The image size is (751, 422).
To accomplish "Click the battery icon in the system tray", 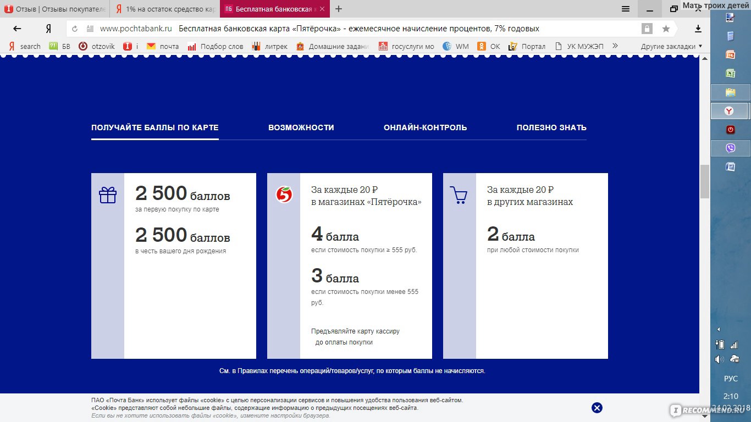I will coord(720,345).
